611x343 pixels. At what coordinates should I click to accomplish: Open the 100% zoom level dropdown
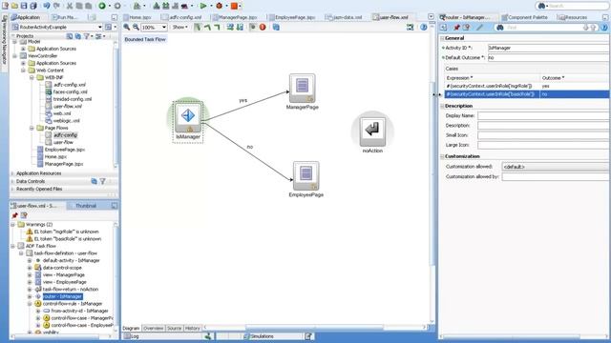click(163, 28)
